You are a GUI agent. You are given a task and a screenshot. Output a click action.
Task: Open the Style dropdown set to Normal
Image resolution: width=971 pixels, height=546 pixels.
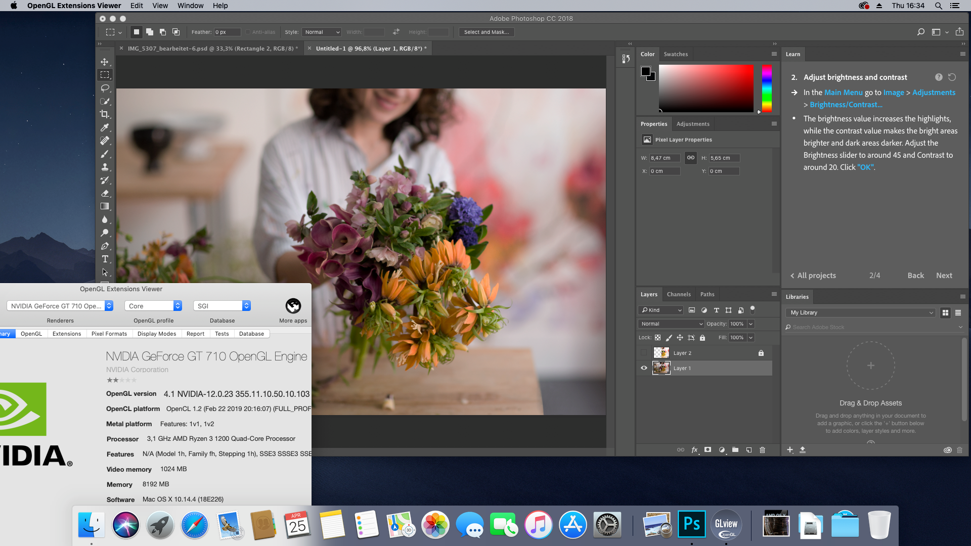(322, 32)
